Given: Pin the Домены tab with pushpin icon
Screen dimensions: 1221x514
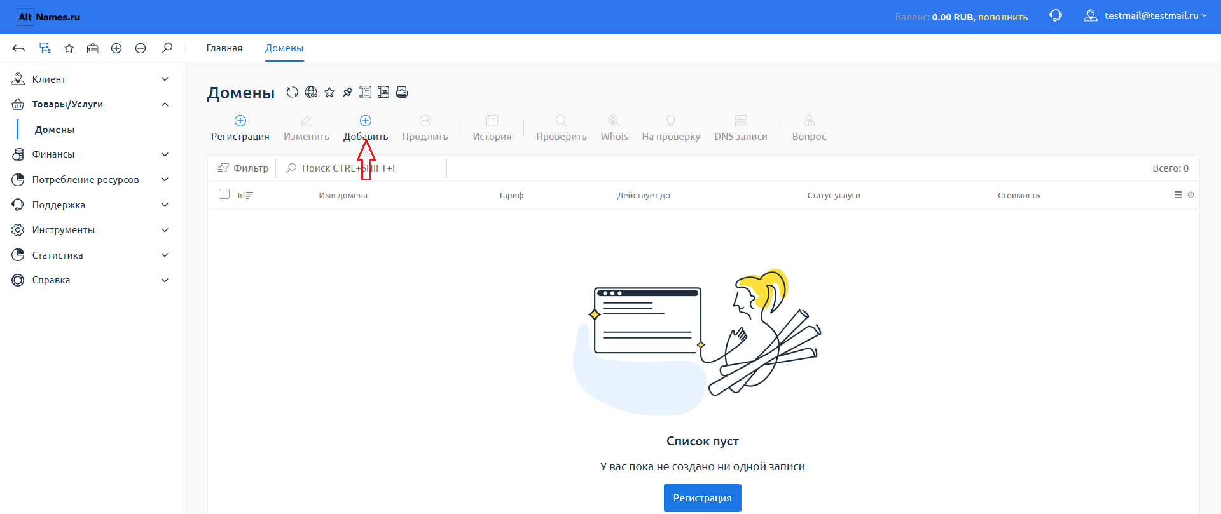Looking at the screenshot, I should [x=347, y=92].
